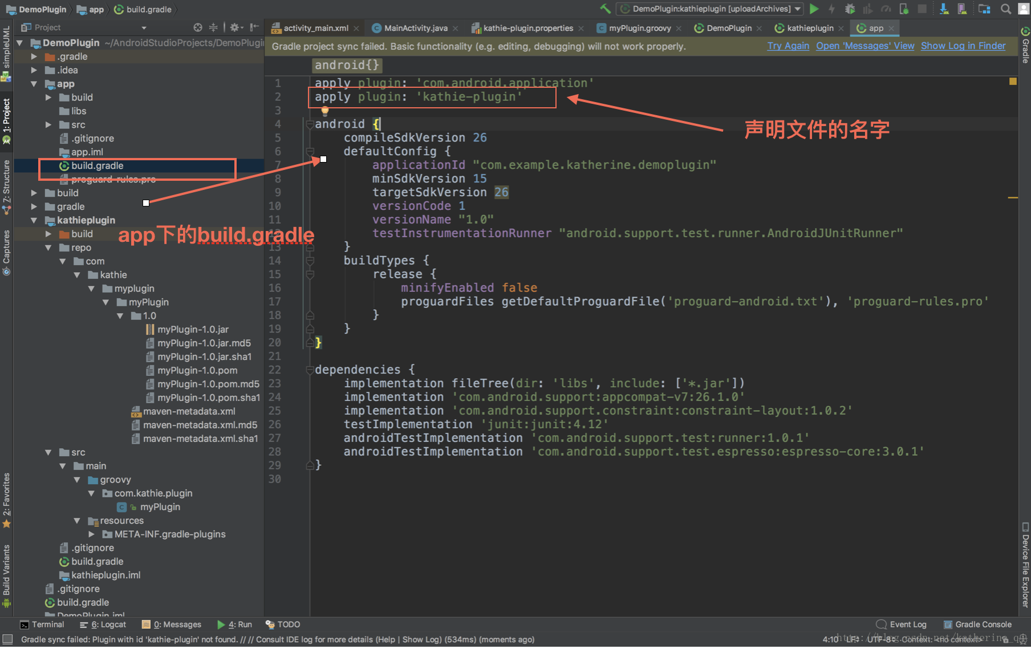Open the run configuration dropdown
The height and width of the screenshot is (649, 1031).
pos(711,9)
